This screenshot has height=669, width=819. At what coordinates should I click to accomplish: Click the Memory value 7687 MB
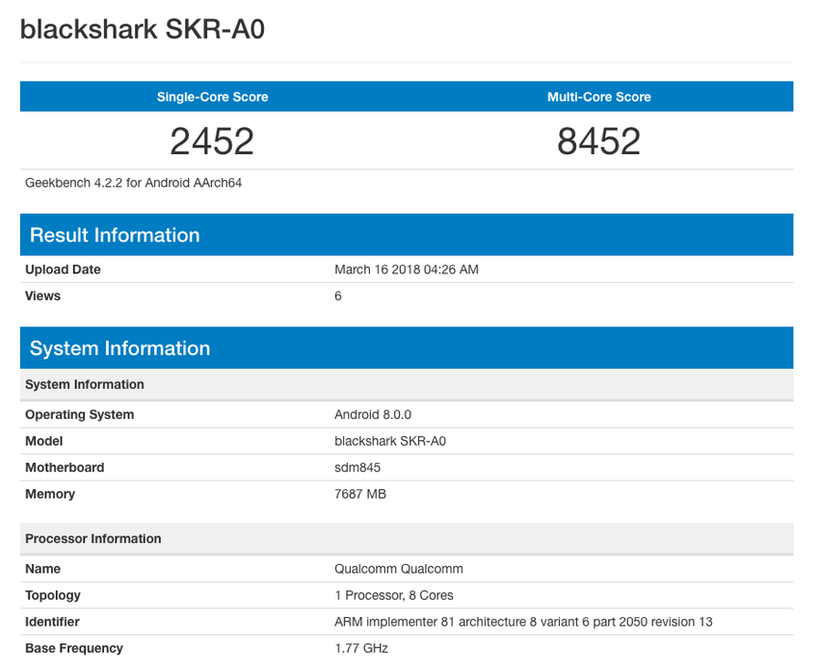coord(360,494)
